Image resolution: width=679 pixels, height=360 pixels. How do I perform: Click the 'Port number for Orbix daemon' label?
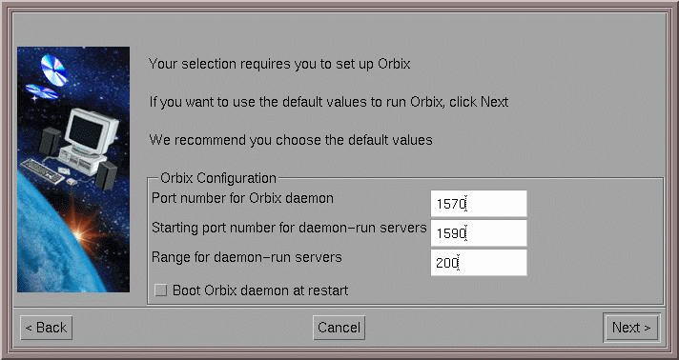[x=242, y=198]
